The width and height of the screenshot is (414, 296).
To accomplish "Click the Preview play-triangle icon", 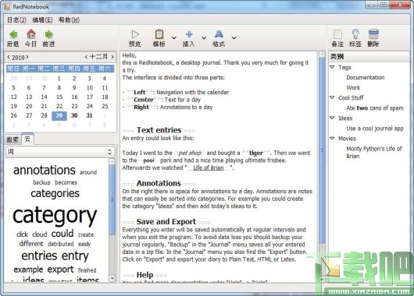I will pyautogui.click(x=135, y=34).
